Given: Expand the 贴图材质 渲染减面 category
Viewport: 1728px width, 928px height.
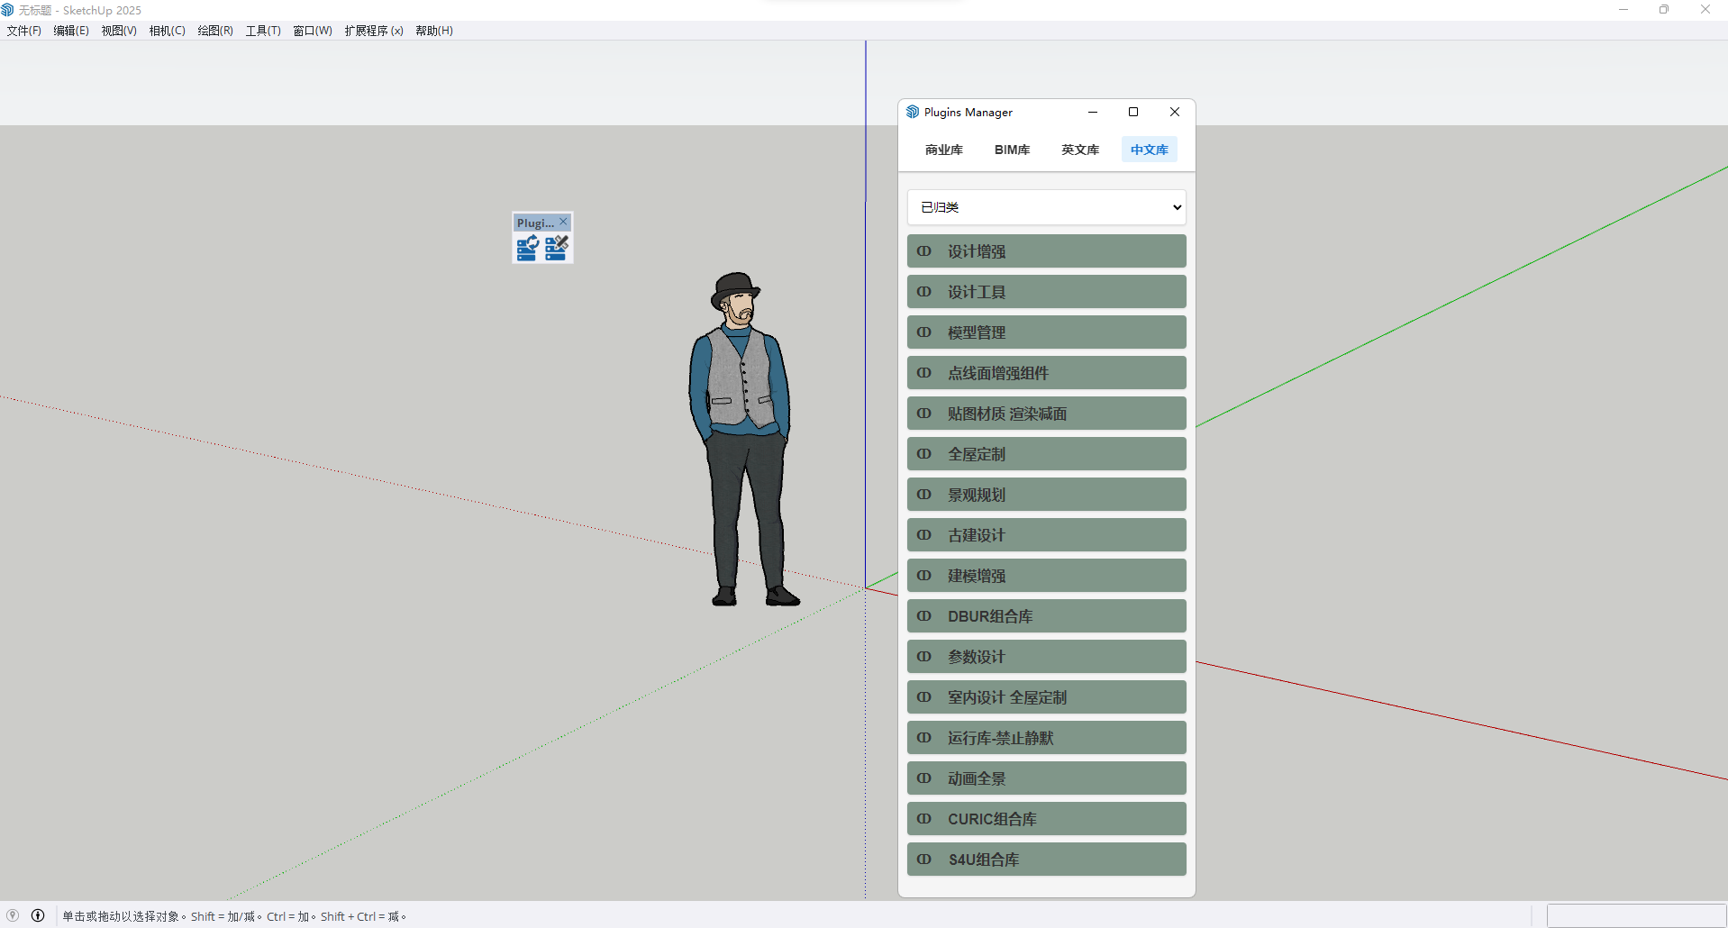Looking at the screenshot, I should coord(1046,414).
